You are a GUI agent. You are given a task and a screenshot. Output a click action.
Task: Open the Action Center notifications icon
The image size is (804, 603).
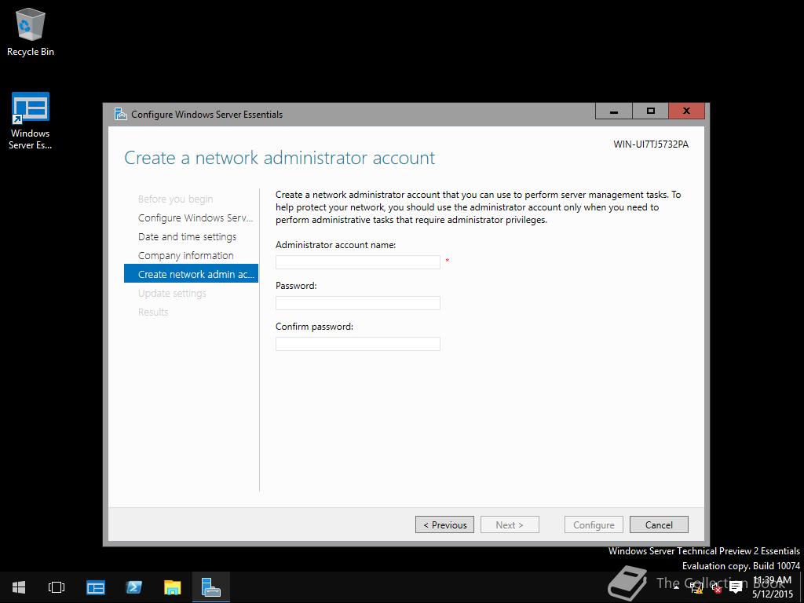pos(736,587)
